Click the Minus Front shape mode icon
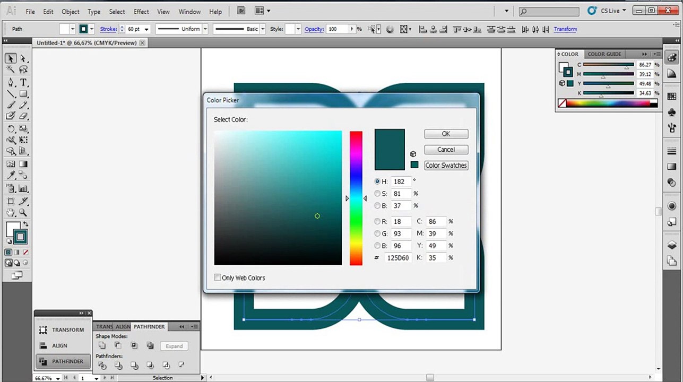This screenshot has width=683, height=382. (x=118, y=345)
